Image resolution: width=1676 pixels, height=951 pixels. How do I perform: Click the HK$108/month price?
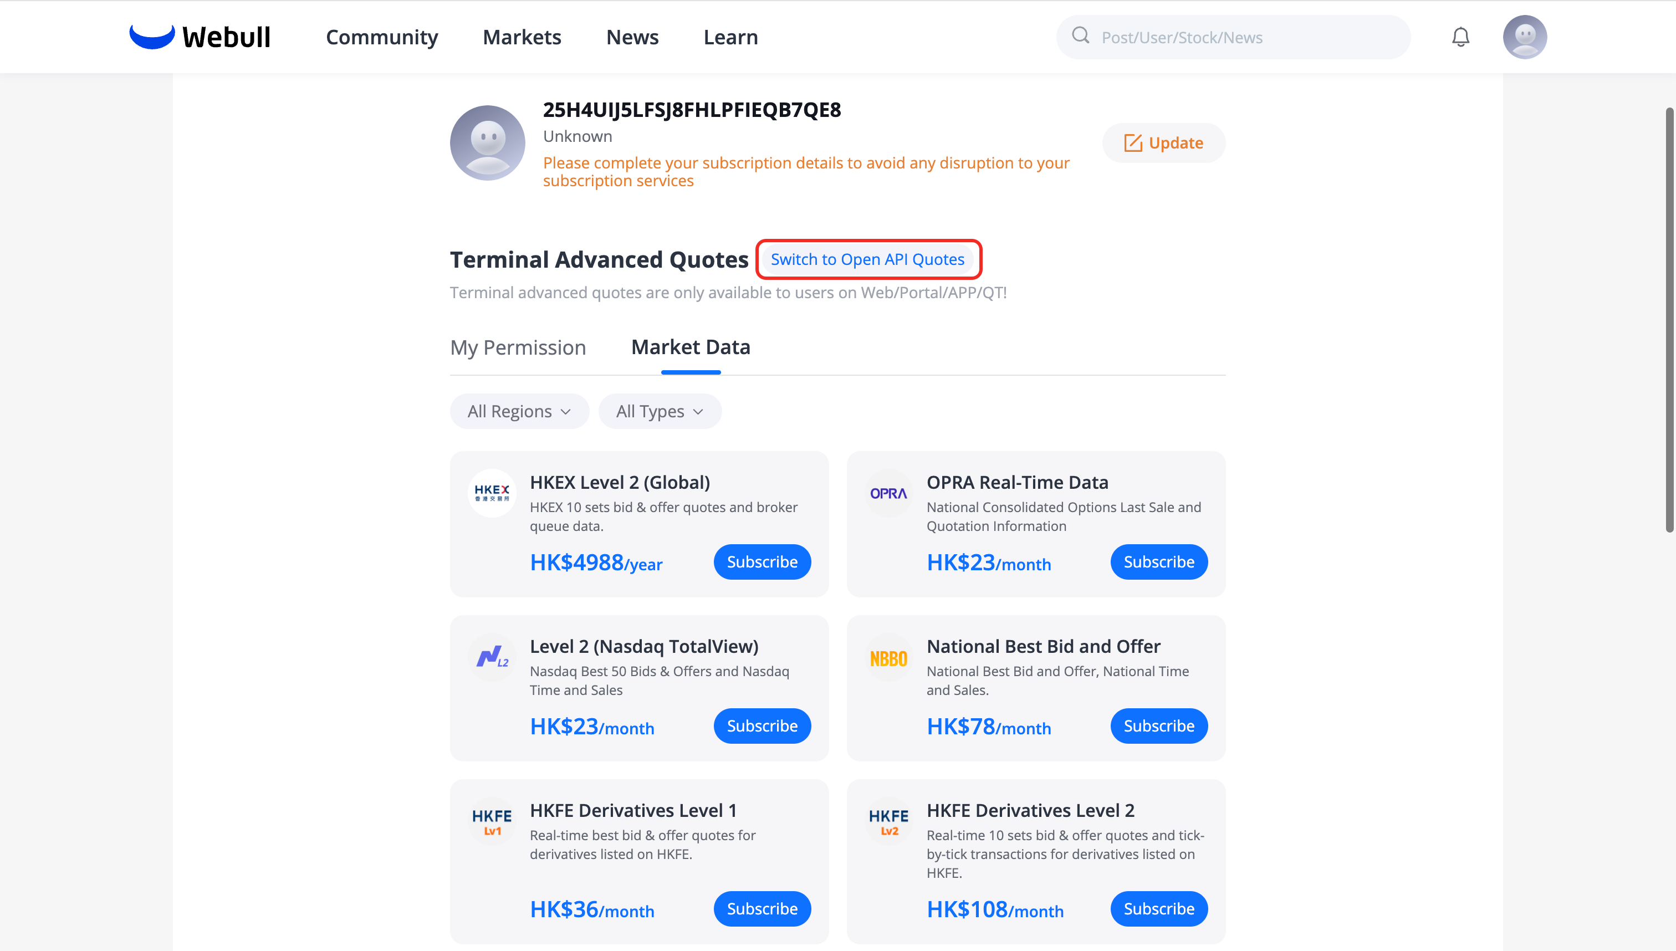[x=995, y=909]
